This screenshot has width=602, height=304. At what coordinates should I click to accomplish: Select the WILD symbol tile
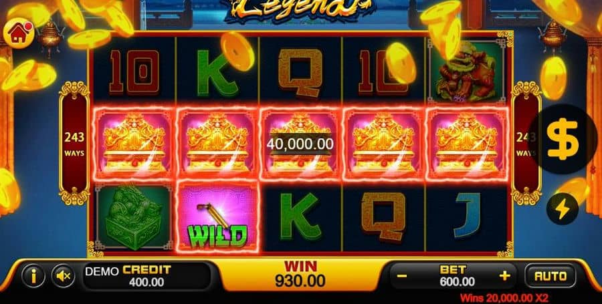[x=217, y=217]
